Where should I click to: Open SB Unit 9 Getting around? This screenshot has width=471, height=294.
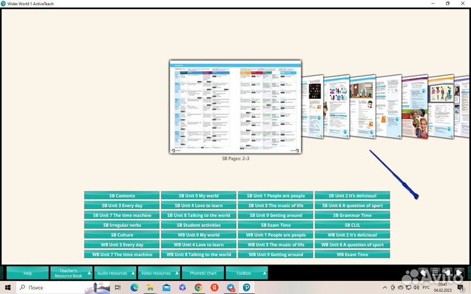[275, 215]
